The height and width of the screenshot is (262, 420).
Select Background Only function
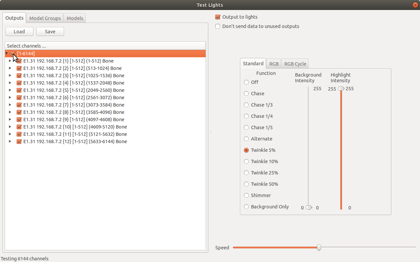coord(246,207)
